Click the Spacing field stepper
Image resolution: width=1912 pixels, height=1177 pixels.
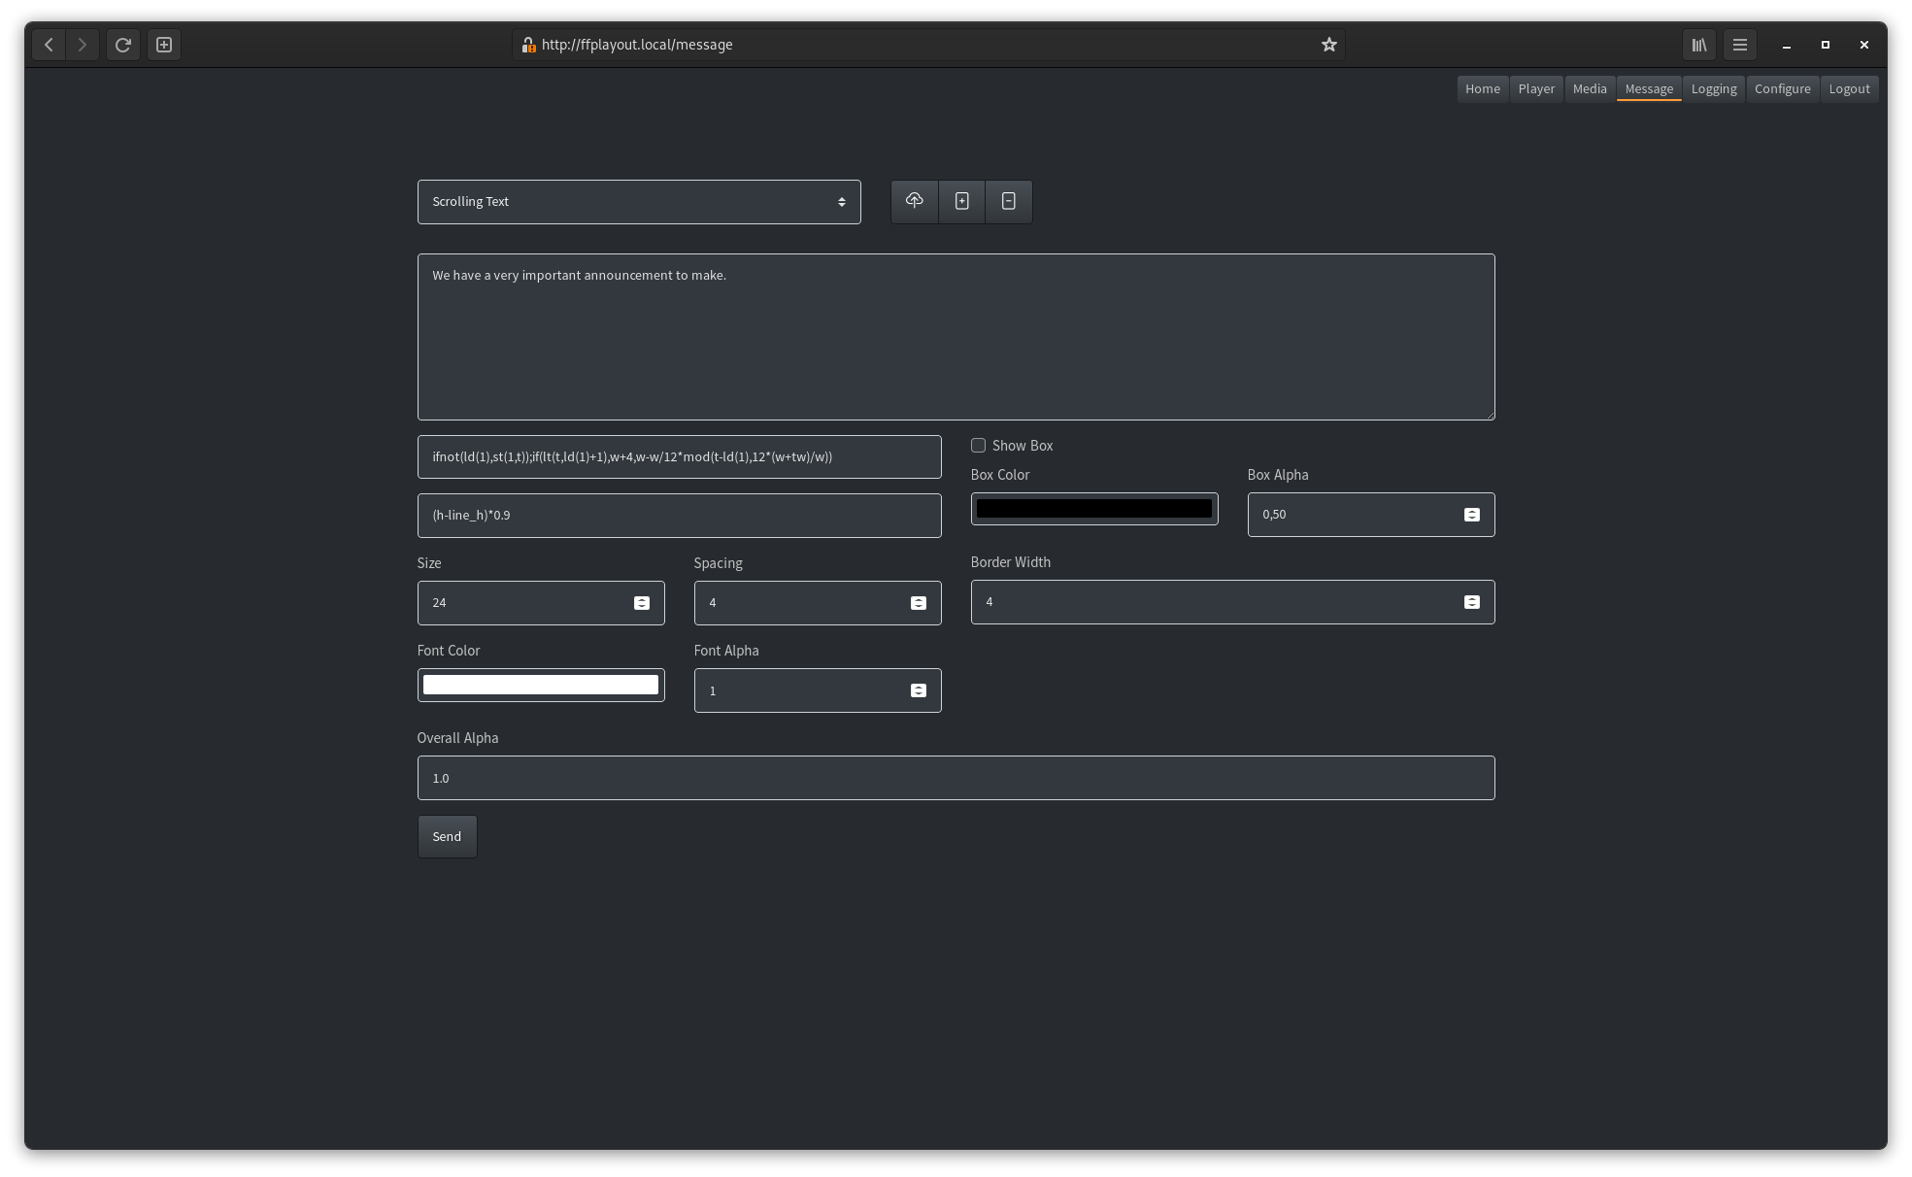pos(919,603)
